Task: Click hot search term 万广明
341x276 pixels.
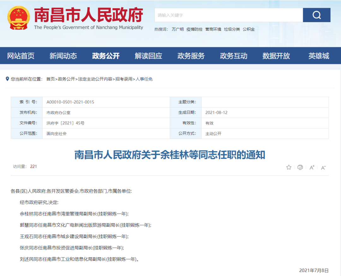Action: tap(178, 29)
